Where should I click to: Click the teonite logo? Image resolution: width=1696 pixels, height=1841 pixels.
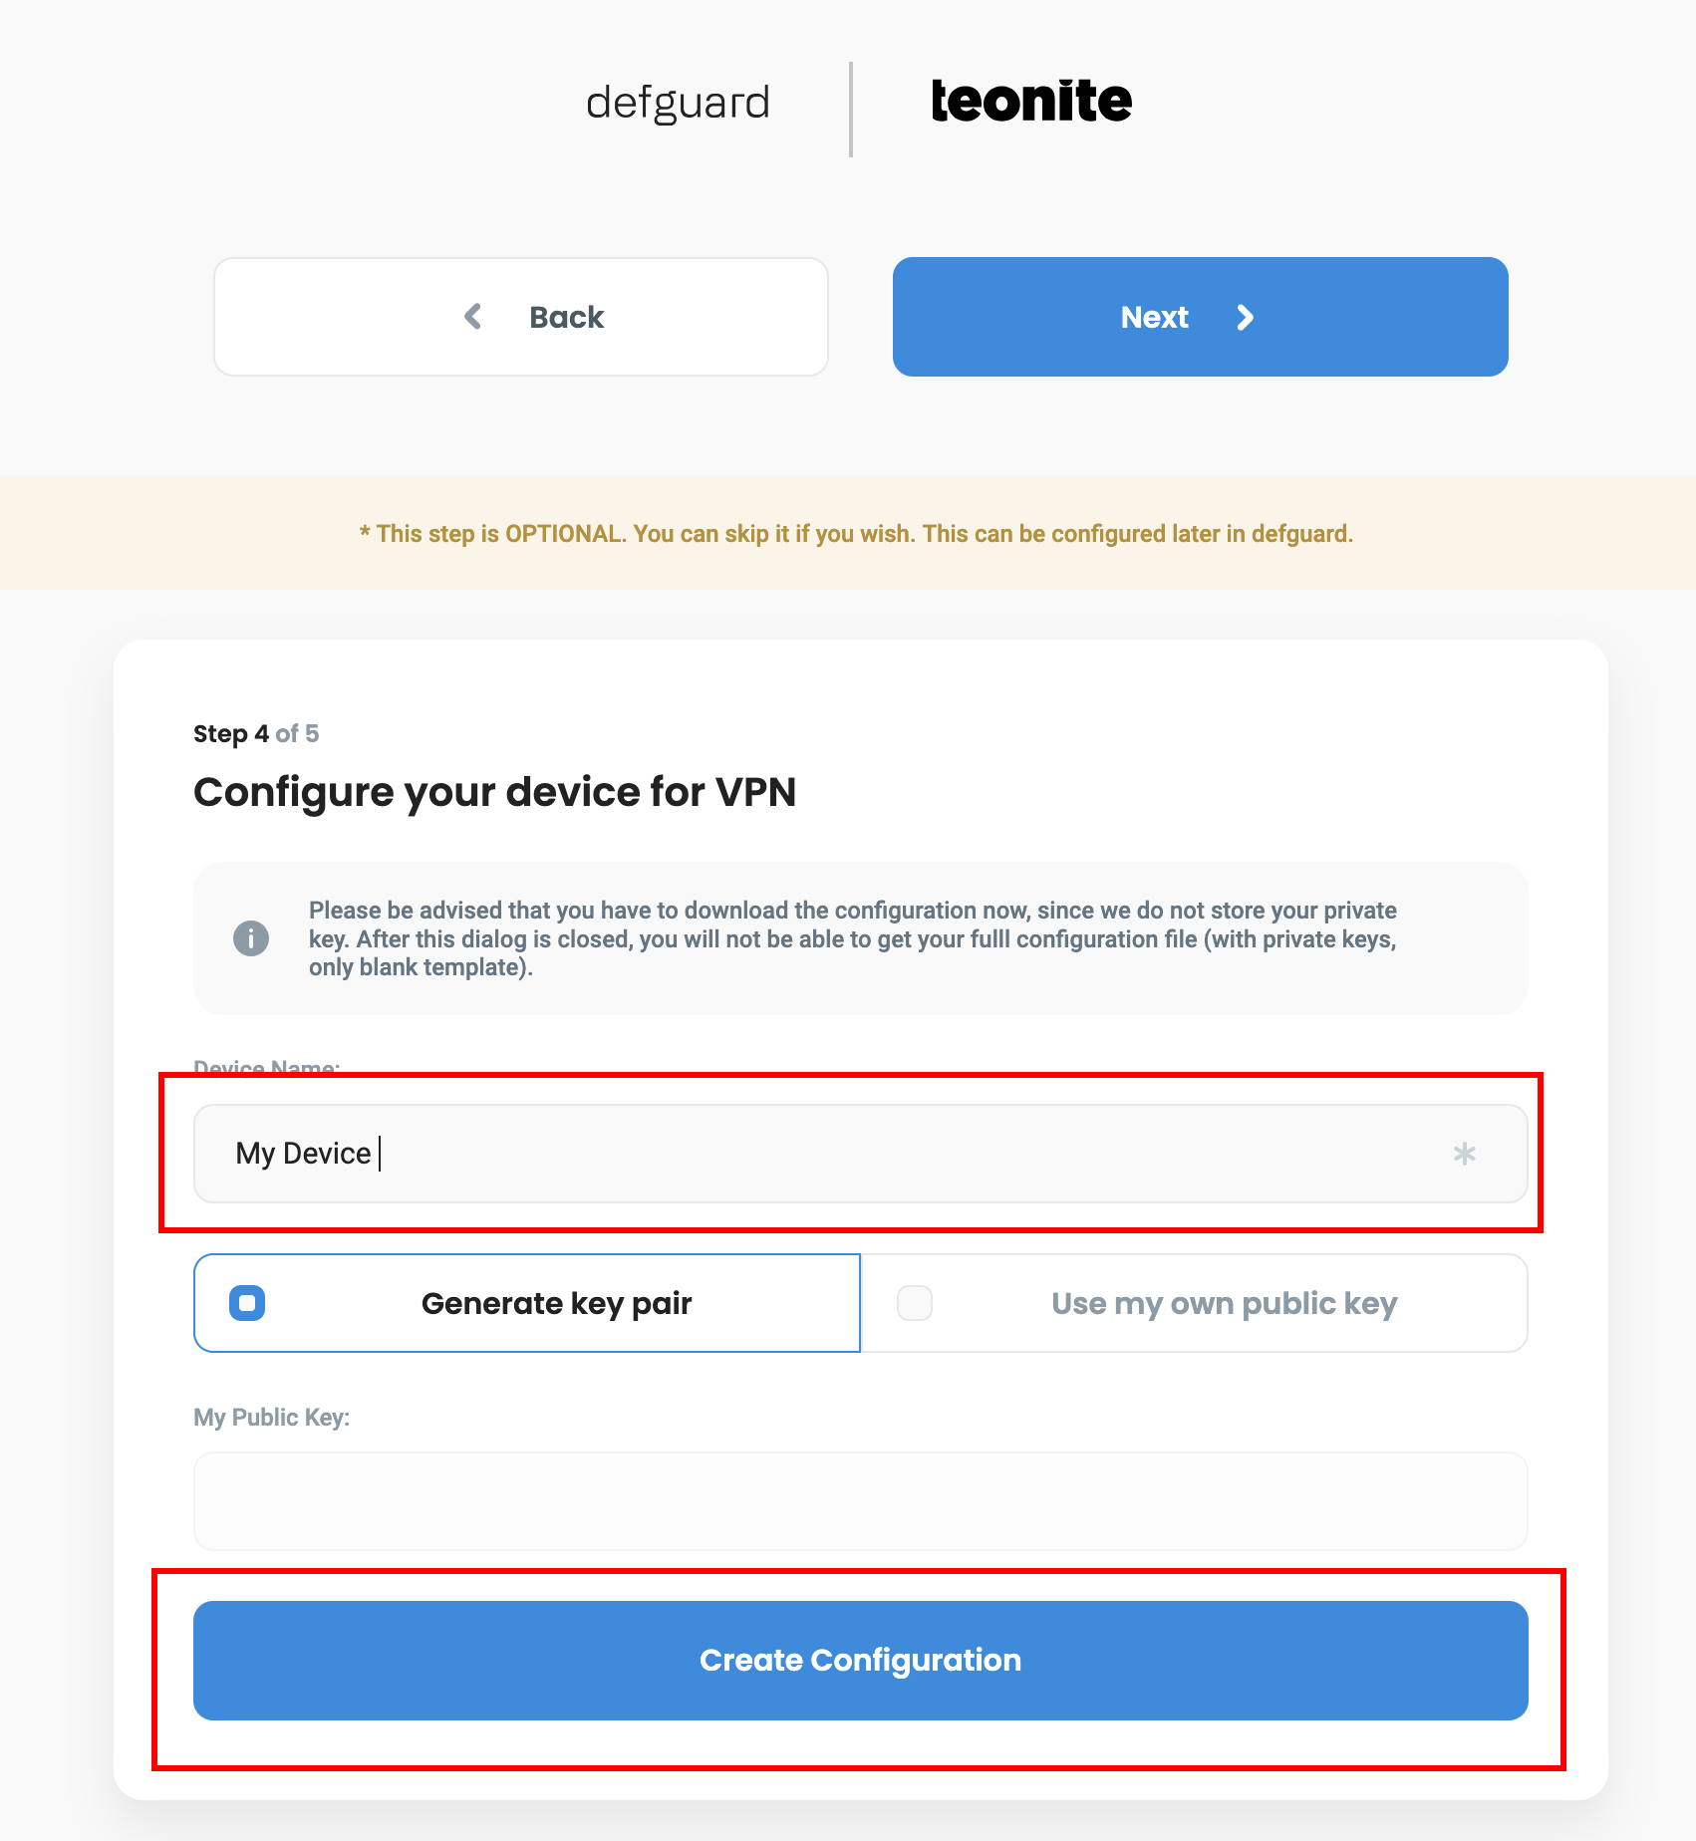[x=1031, y=102]
